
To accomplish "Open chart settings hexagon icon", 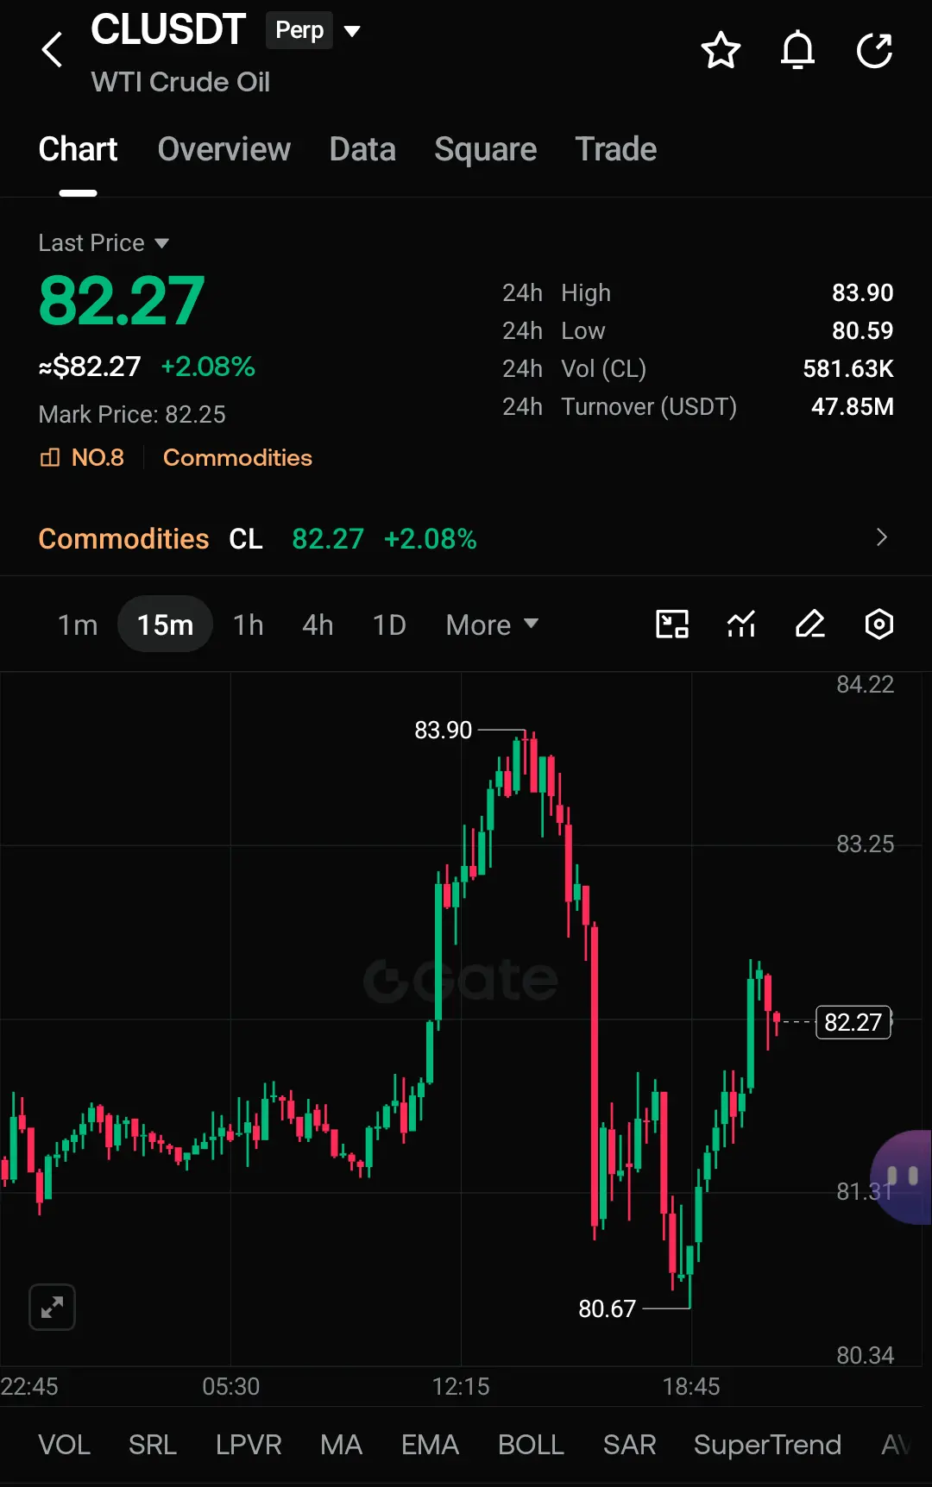I will [878, 624].
